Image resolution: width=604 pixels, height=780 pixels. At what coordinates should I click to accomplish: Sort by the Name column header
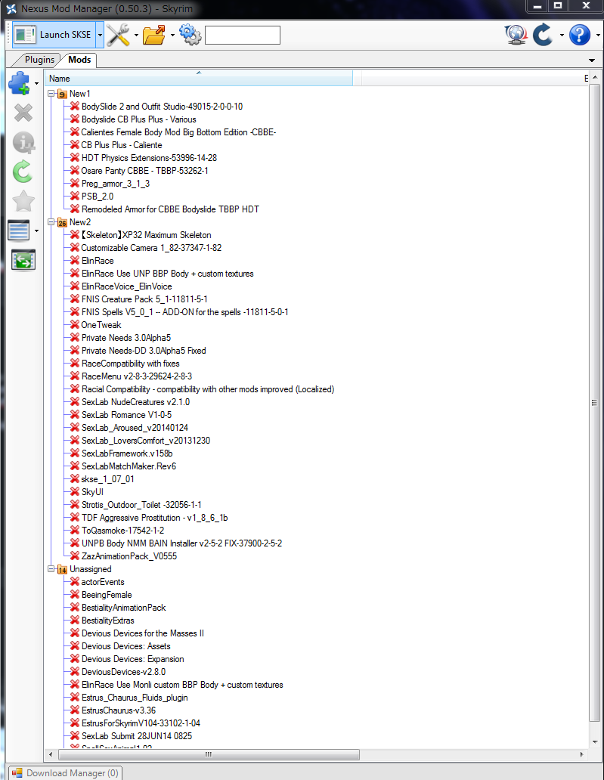tap(199, 79)
